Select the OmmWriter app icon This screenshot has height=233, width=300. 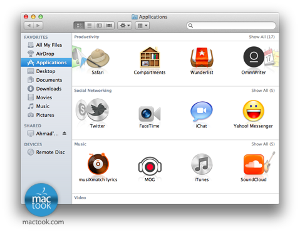click(254, 57)
